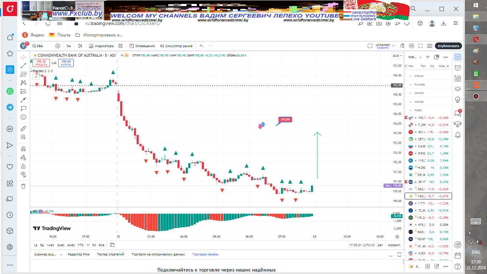Toggle lock all drawing tools
This screenshot has height=274, width=487.
[24, 166]
